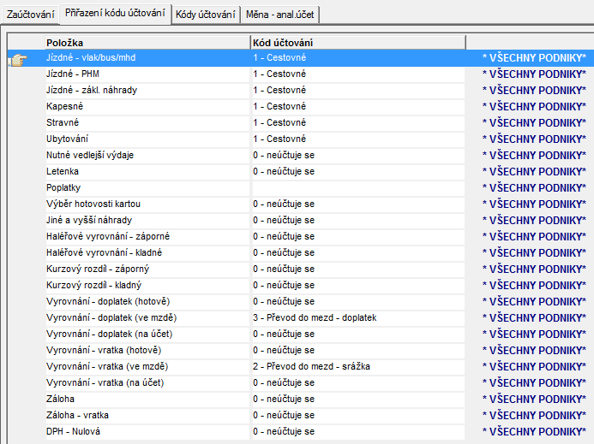Select Haléřové vyrovnání - záporné row

147,237
